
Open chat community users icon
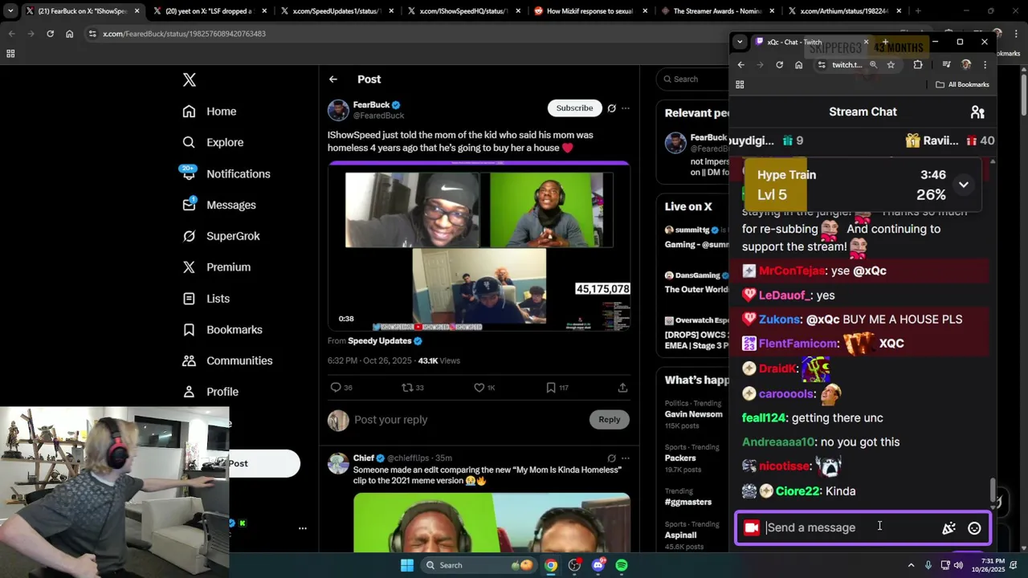977,112
